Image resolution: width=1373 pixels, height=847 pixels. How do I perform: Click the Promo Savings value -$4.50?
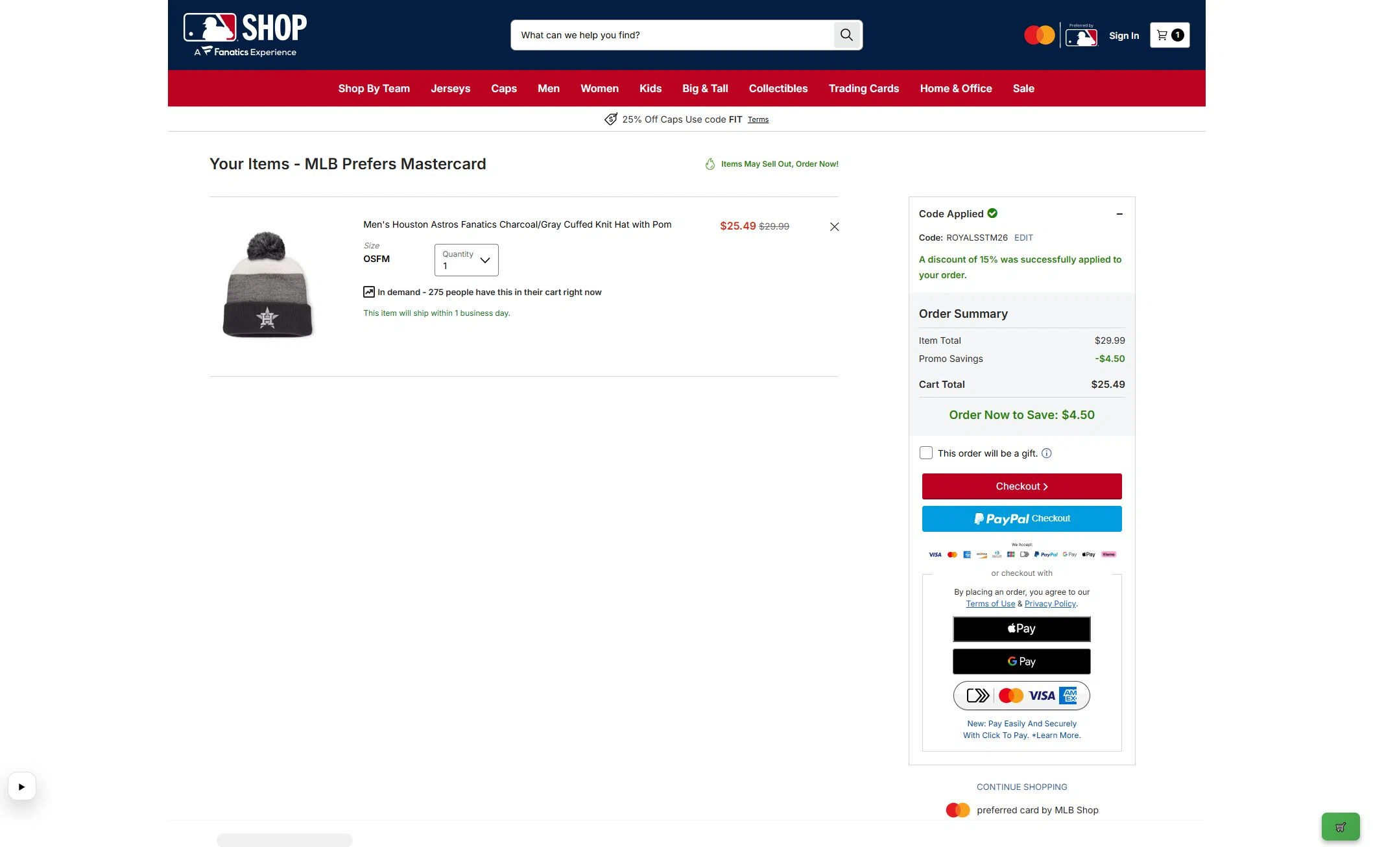point(1110,359)
